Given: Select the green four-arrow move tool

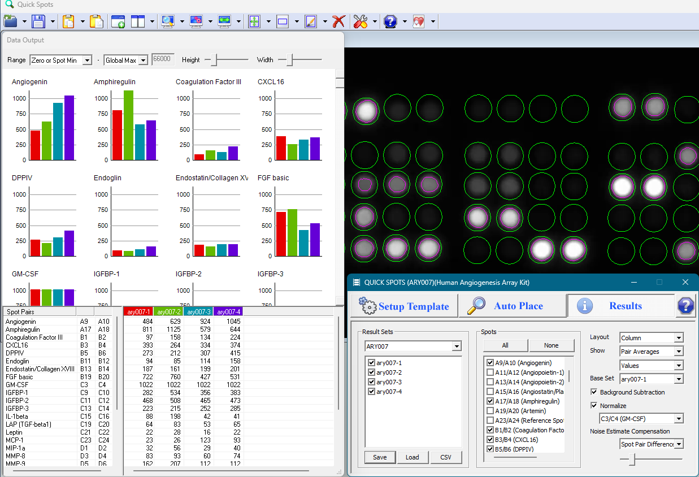Looking at the screenshot, I should click(x=254, y=21).
